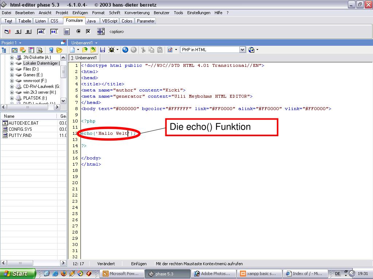This screenshot has width=373, height=279.
Task: Click the image preview icon in project toolbar
Action: 15,50
